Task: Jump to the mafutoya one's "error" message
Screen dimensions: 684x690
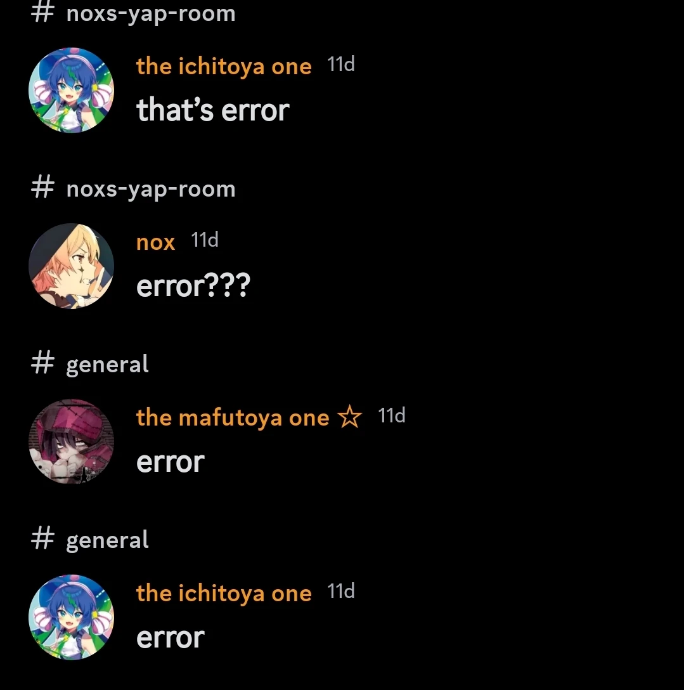Action: [x=171, y=462]
